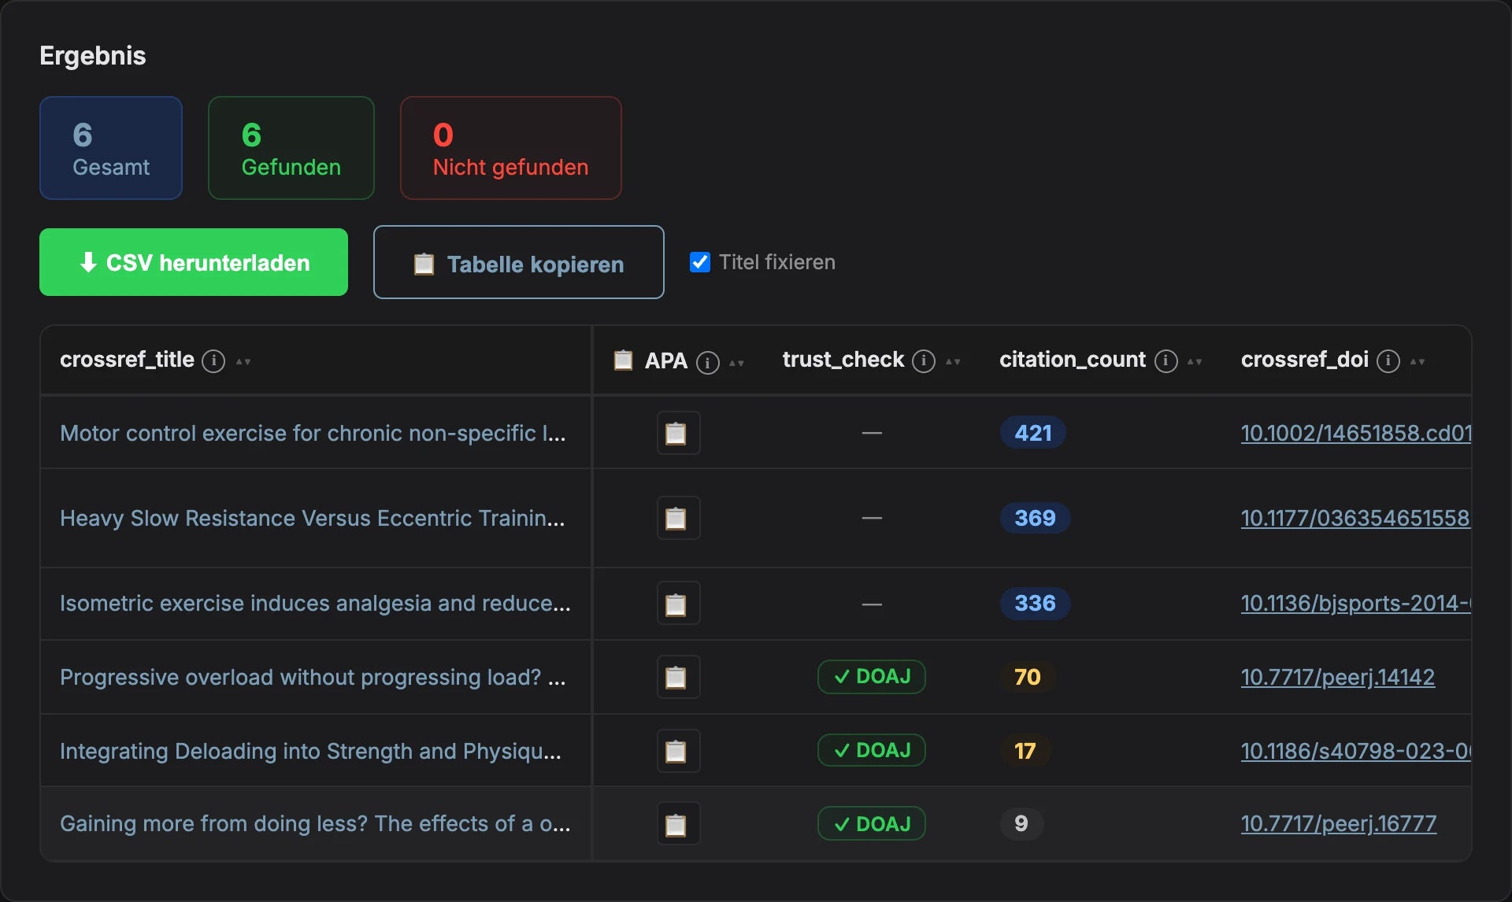This screenshot has height=902, width=1512.
Task: Show info for crossref_title column
Action: (x=213, y=360)
